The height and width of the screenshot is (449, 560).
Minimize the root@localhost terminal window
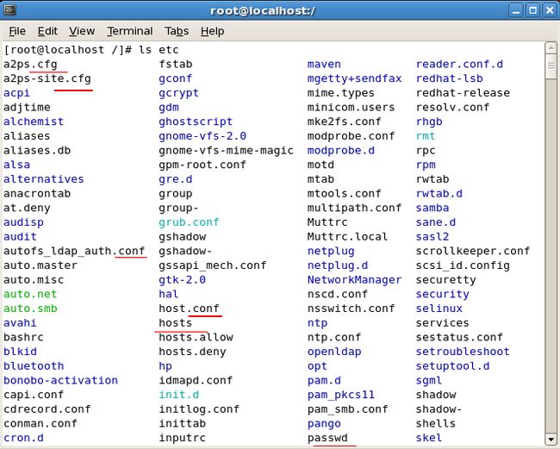coord(516,10)
